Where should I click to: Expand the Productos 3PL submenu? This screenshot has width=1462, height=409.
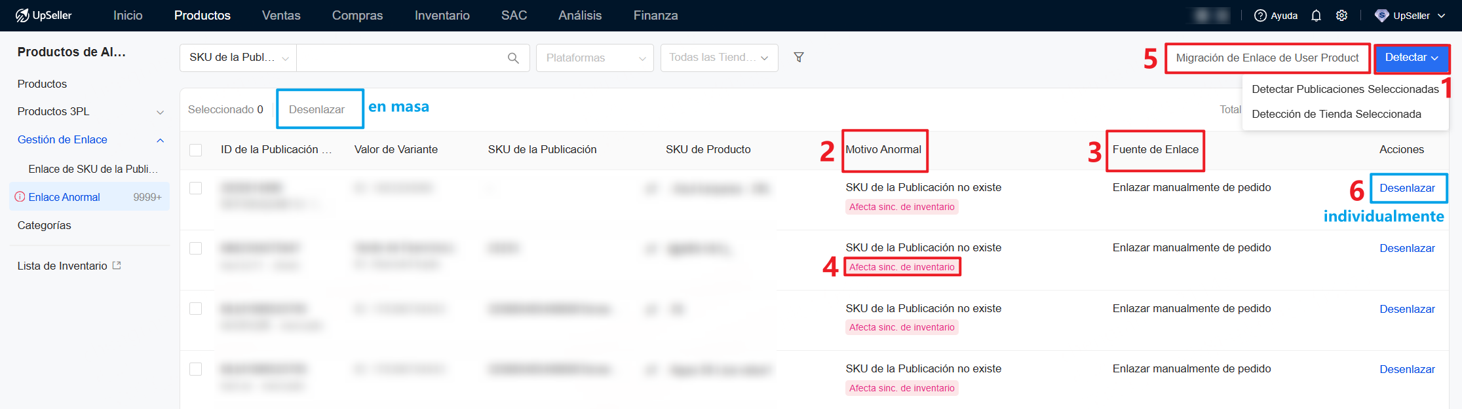point(160,112)
